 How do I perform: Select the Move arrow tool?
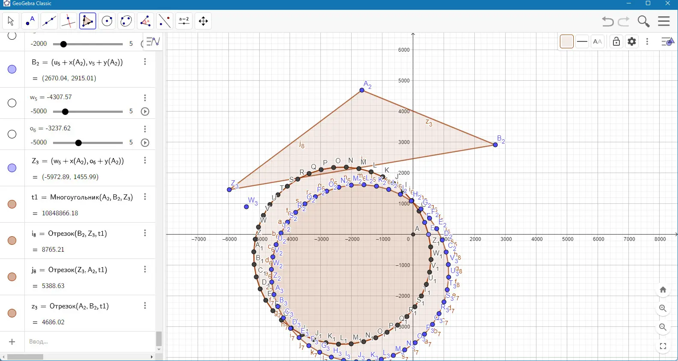[11, 21]
